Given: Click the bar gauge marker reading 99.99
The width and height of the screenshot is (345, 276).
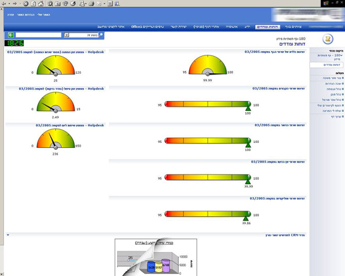Looking at the screenshot, I should click(x=248, y=182).
